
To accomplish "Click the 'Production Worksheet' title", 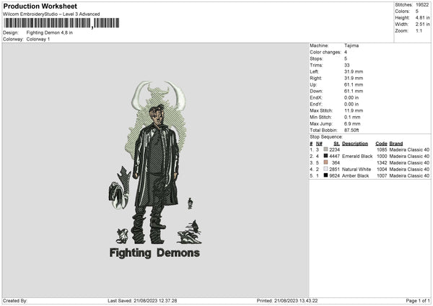I will pos(40,6).
